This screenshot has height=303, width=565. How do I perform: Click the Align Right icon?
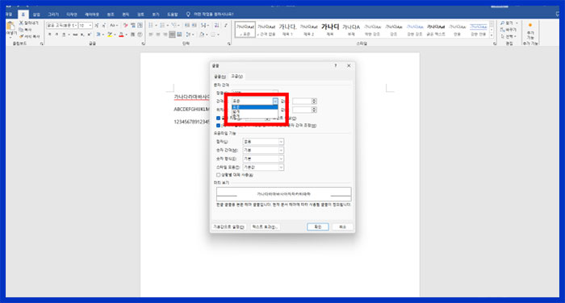[x=165, y=35]
